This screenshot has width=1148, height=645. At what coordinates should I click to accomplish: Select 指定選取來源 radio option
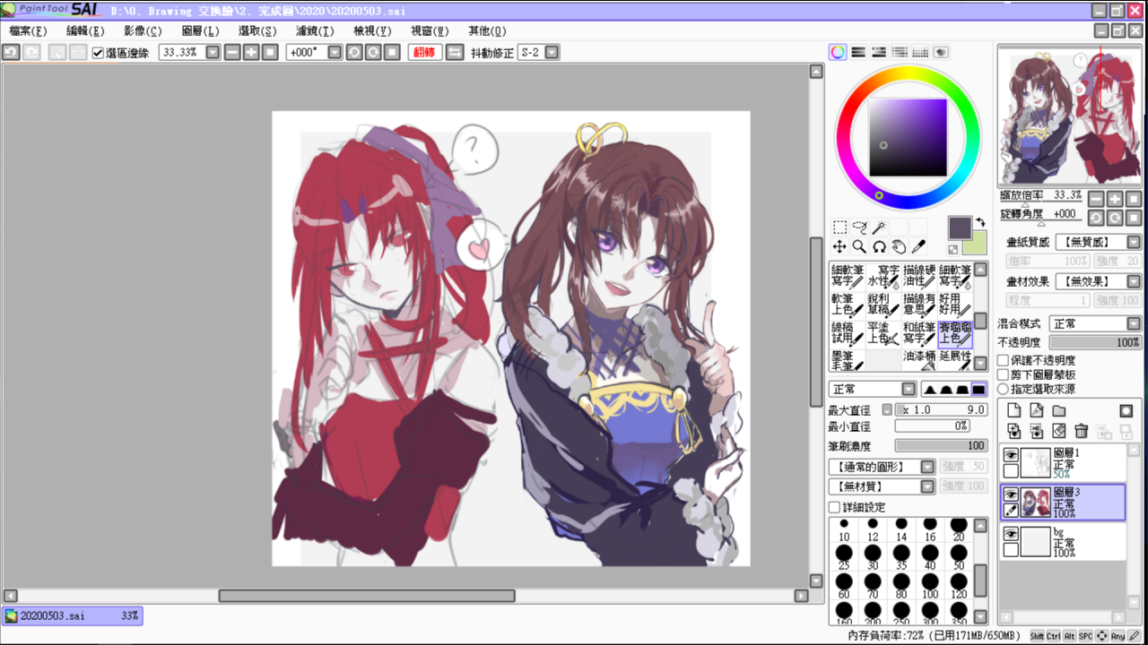(1004, 389)
